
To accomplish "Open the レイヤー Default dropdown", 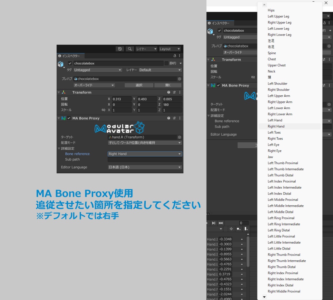I will [x=160, y=70].
